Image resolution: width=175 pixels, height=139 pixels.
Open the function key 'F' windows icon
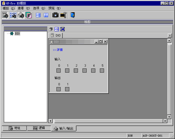tap(29, 15)
